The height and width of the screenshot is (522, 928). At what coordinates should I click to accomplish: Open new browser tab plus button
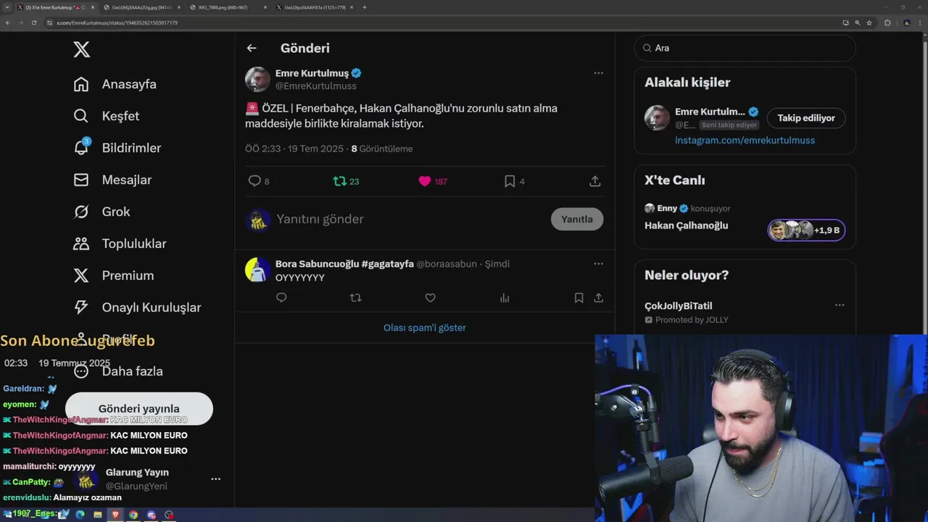click(364, 7)
